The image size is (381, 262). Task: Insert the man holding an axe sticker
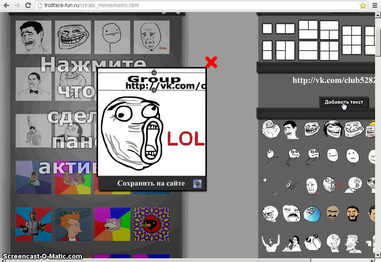pos(292,243)
